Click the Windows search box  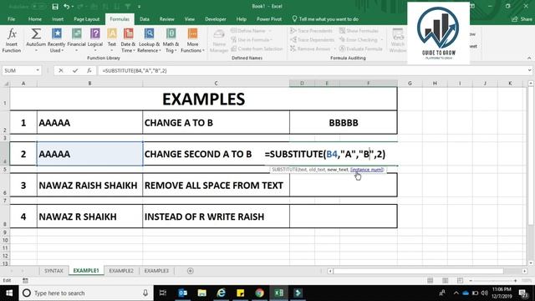pyautogui.click(x=86, y=293)
